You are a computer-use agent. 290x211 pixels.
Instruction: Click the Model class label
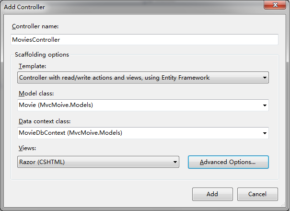[36, 94]
